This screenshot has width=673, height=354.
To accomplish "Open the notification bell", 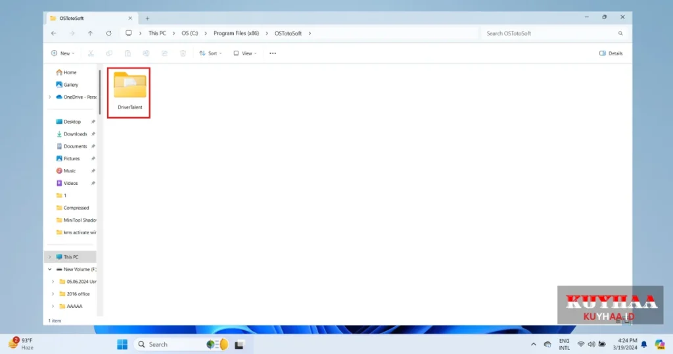I will click(644, 344).
